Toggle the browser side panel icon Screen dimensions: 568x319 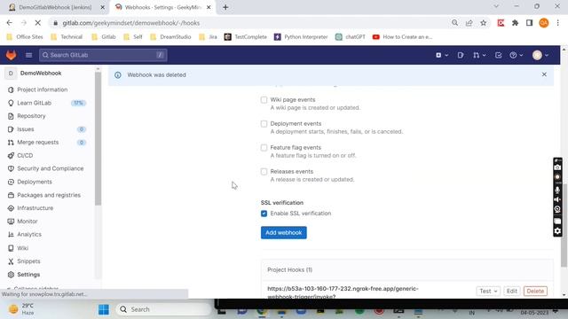(529, 23)
